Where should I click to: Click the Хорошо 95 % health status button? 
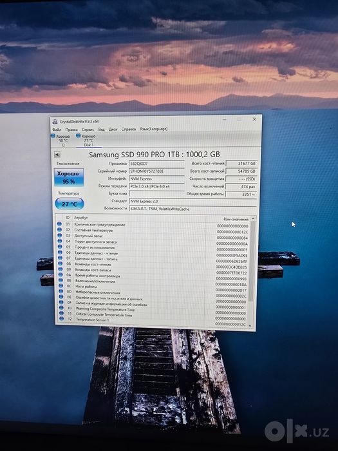coord(69,177)
